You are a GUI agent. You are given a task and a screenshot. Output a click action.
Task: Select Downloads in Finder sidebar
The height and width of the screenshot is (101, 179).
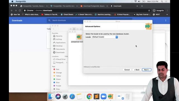point(59,52)
